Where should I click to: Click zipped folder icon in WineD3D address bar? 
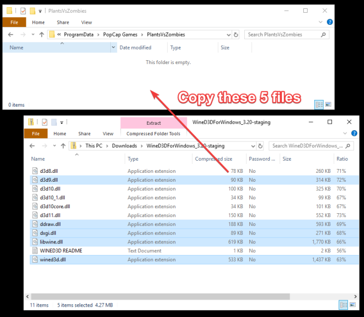pyautogui.click(x=73, y=146)
